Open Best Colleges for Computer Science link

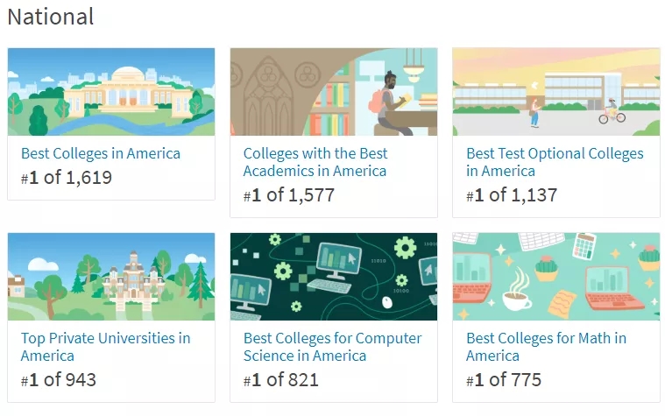[332, 347]
